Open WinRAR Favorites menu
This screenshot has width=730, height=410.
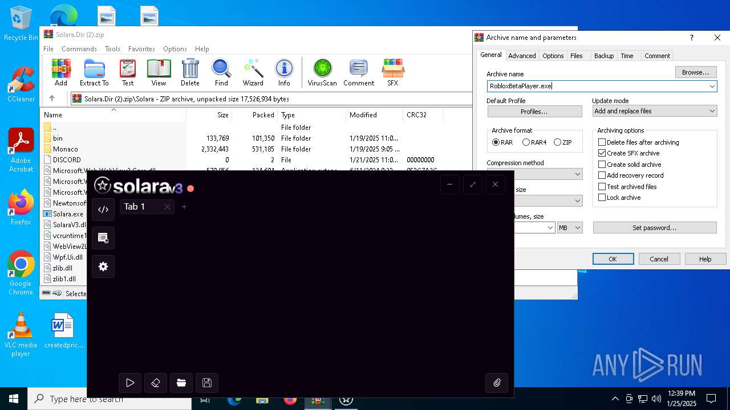point(141,49)
